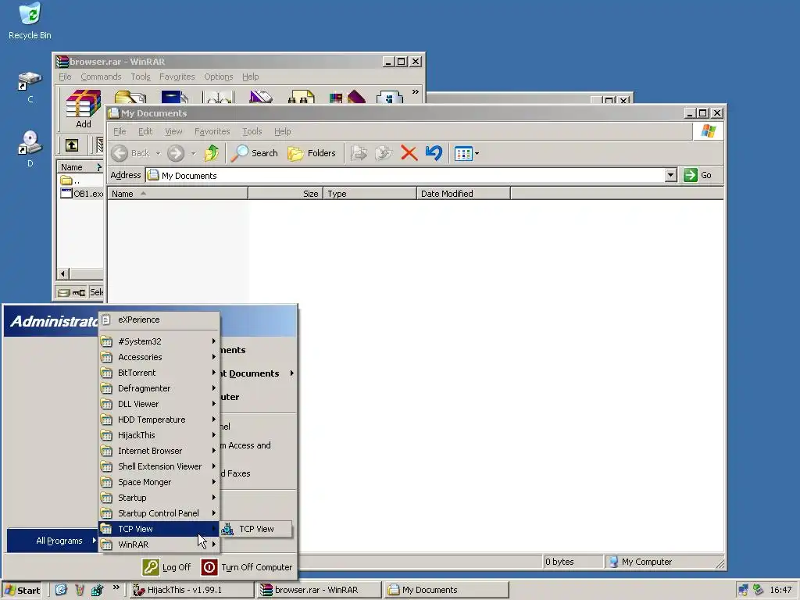The width and height of the screenshot is (800, 600).
Task: Switch to HijackThis taskbar button
Action: [x=192, y=591]
